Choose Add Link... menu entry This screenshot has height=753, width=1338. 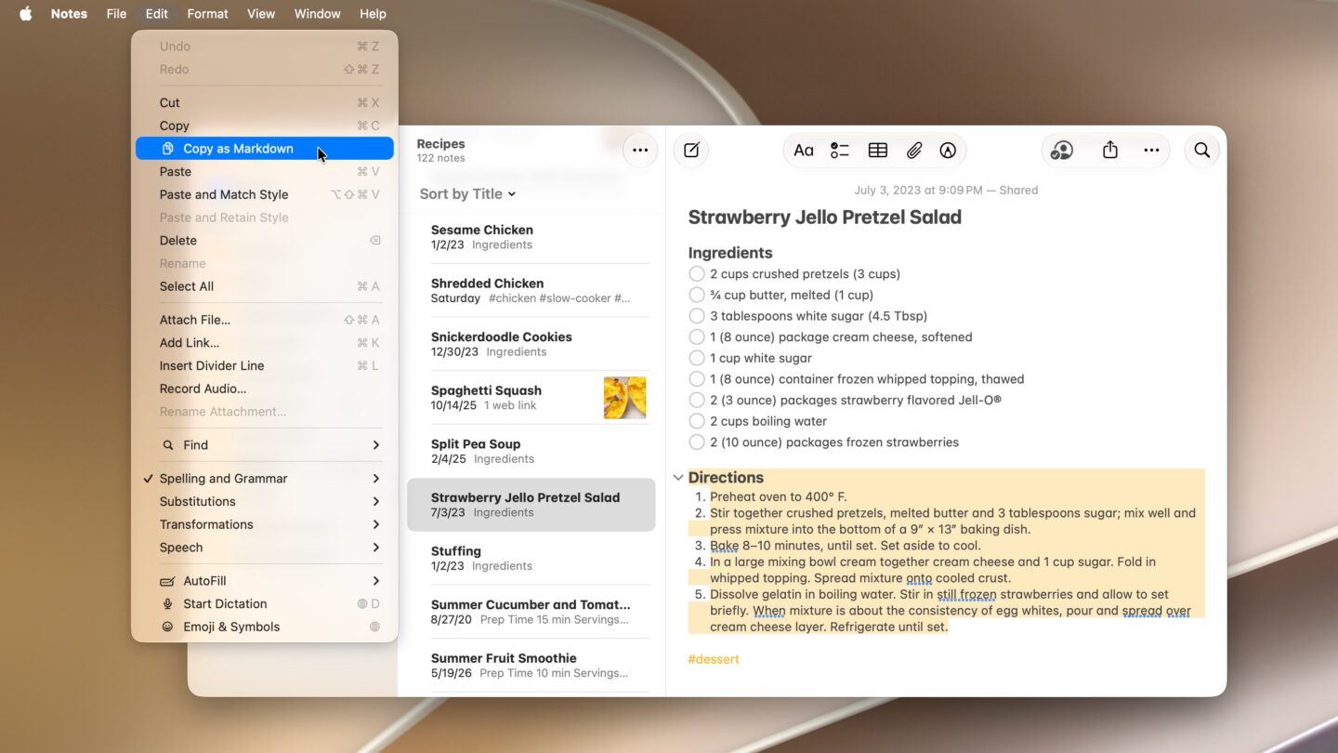(x=265, y=343)
